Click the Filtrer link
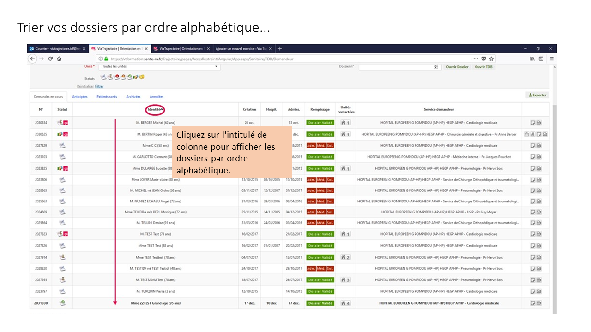This screenshot has width=591, height=332. coord(99,86)
